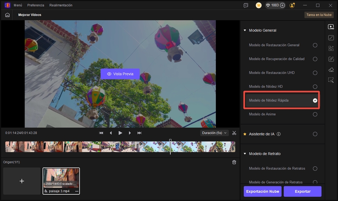Click the eraser tool in right sidebar
Screen dimensions: 338x201
331,70
